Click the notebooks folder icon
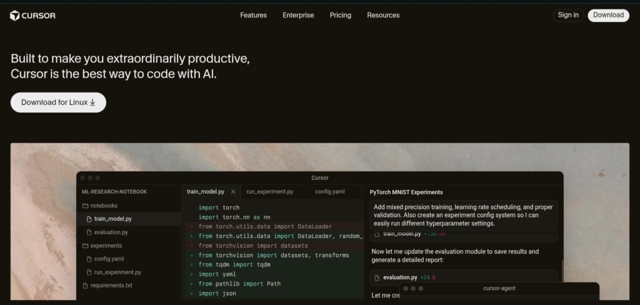Viewport: 640px width, 305px height. point(85,206)
